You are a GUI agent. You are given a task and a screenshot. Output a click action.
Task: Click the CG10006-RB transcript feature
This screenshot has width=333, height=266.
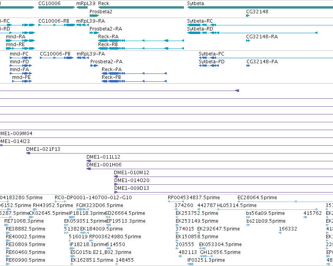click(57, 25)
